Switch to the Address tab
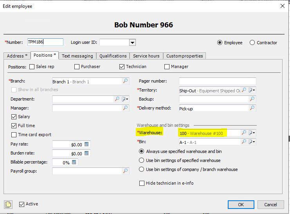The width and height of the screenshot is (290, 214). pyautogui.click(x=17, y=56)
